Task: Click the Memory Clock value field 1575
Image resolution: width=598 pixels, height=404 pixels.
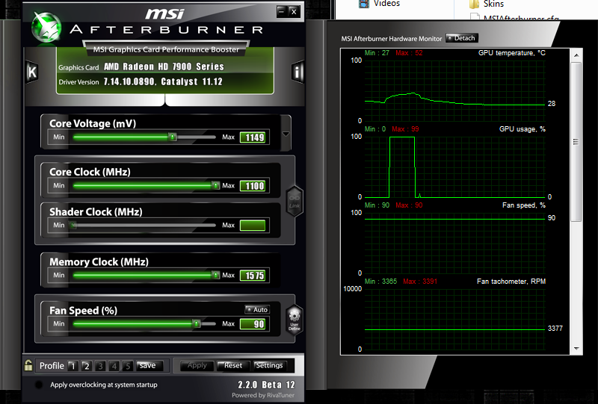Action: point(253,275)
